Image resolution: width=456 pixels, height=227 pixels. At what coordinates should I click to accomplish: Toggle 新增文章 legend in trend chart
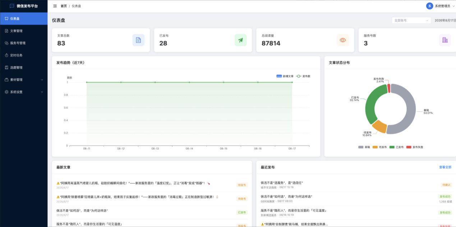click(285, 76)
